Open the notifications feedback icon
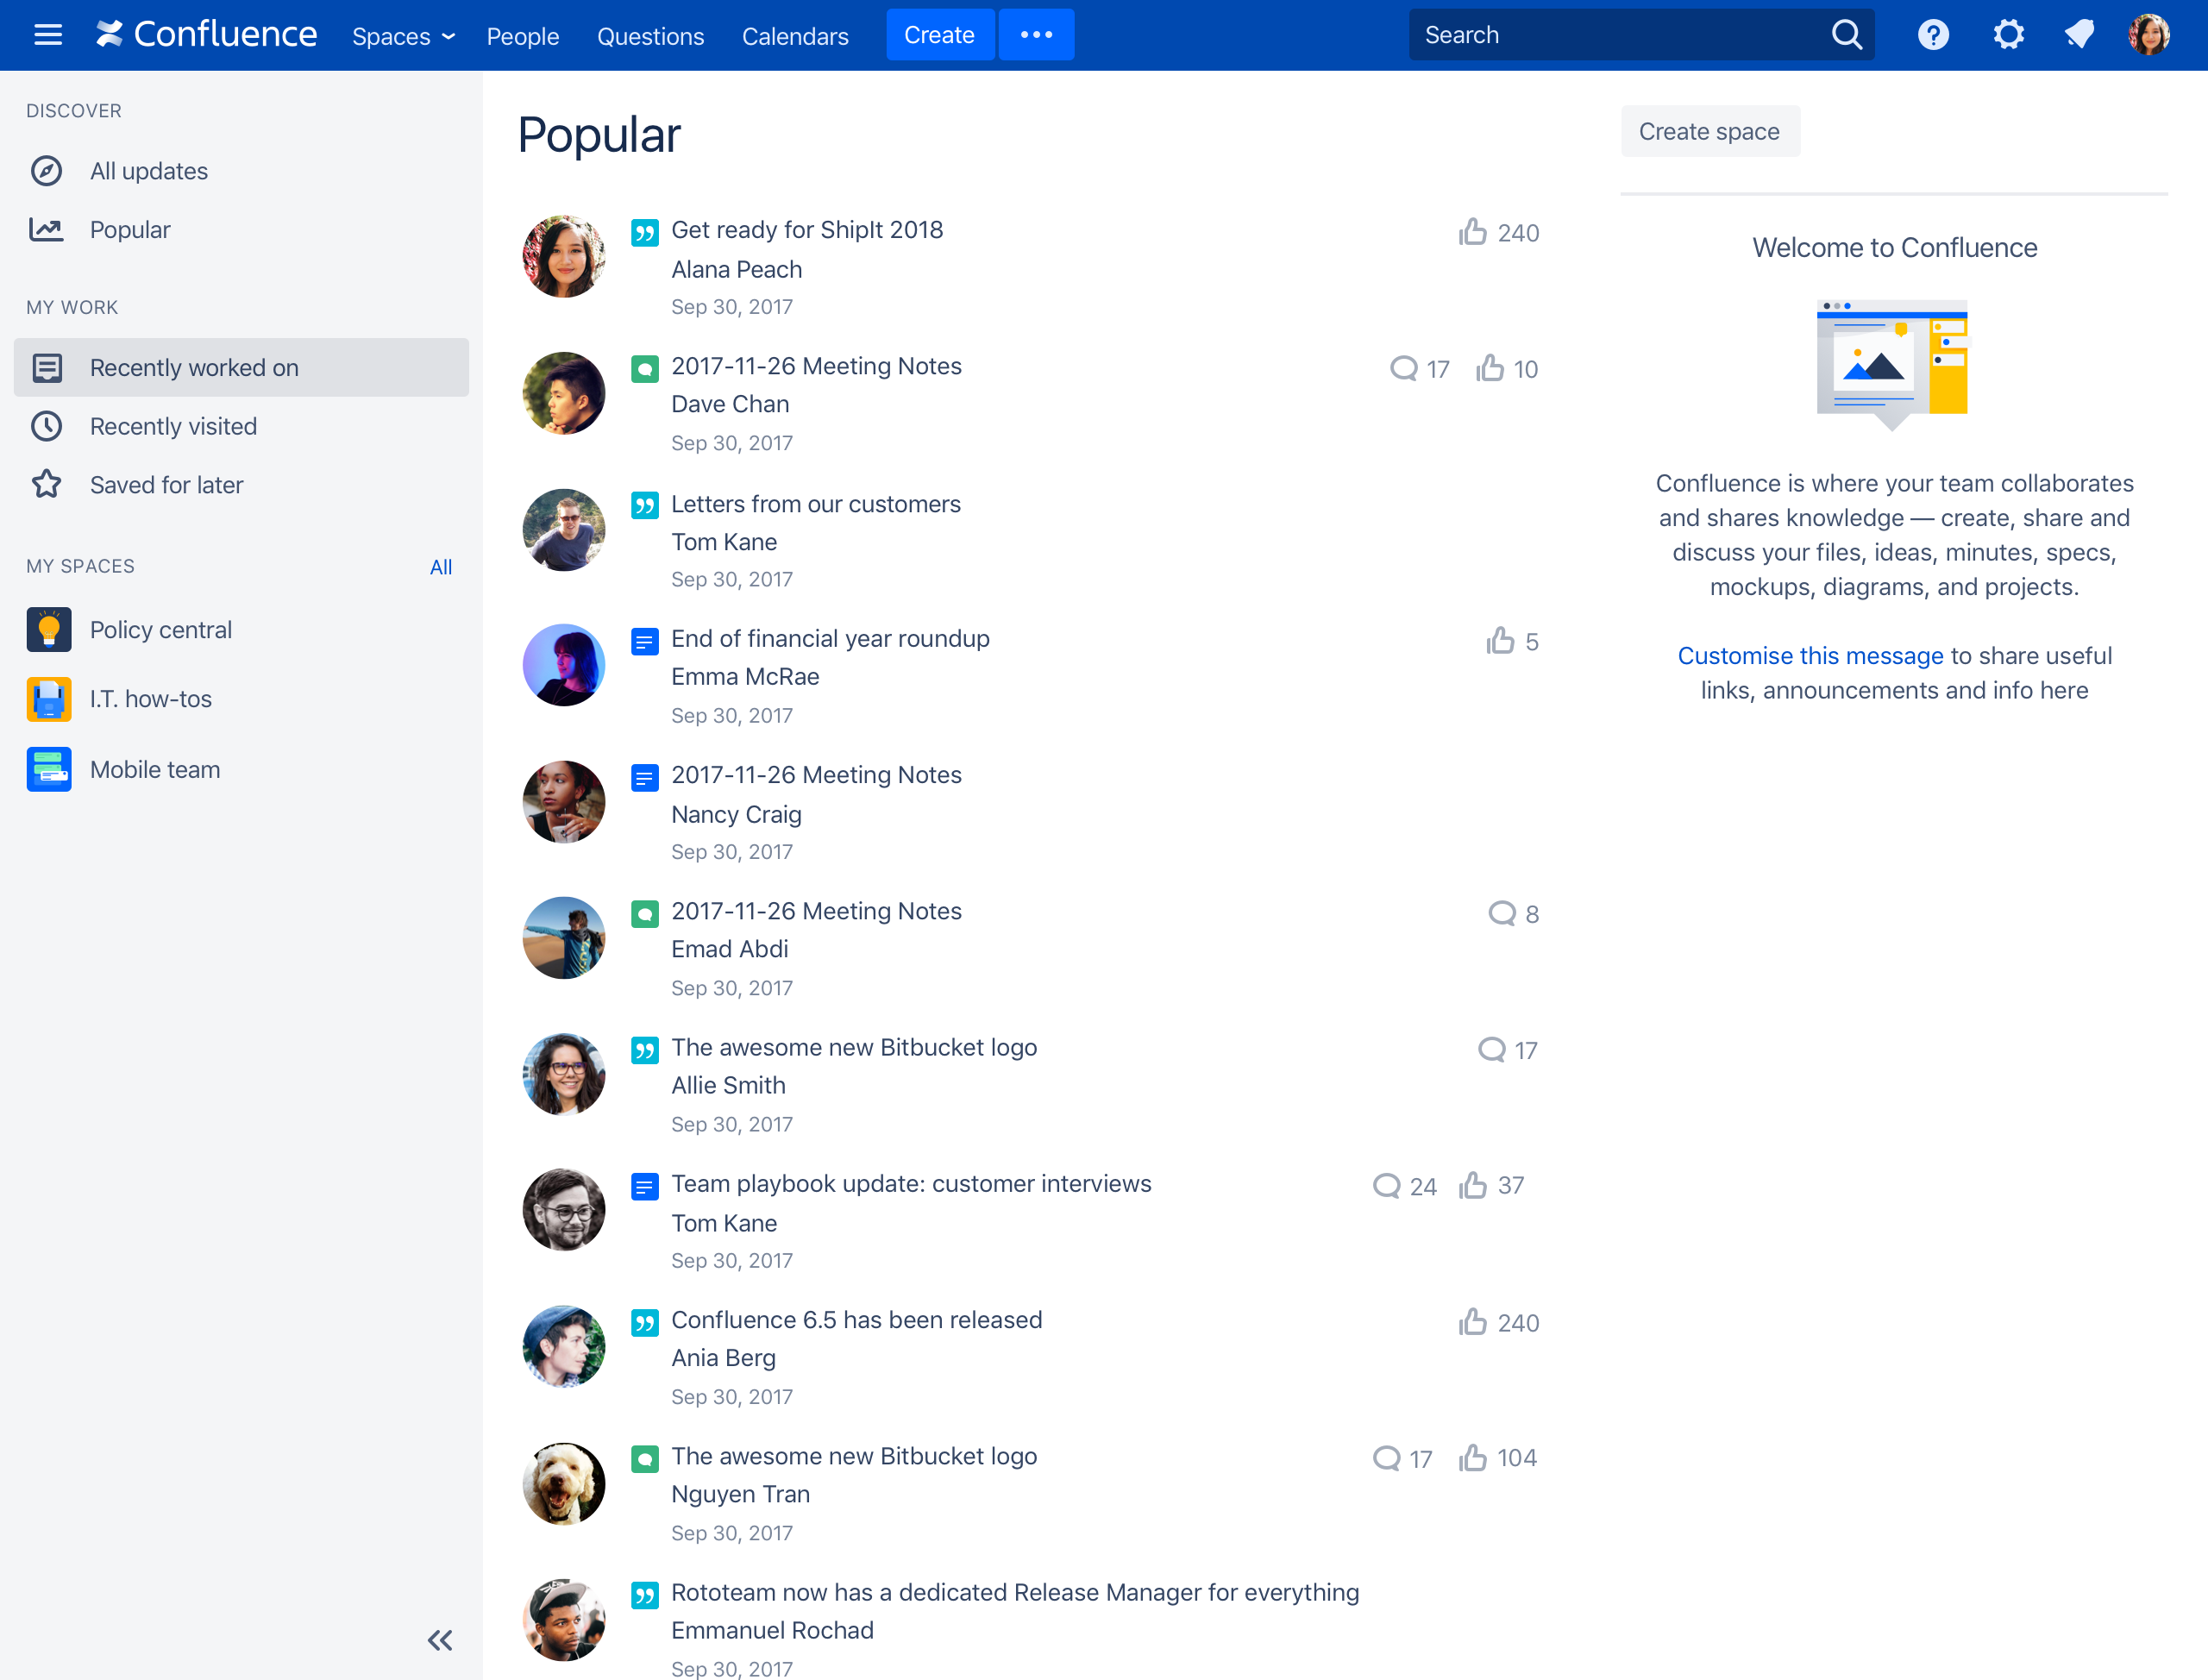Image resolution: width=2208 pixels, height=1680 pixels. (x=2079, y=35)
